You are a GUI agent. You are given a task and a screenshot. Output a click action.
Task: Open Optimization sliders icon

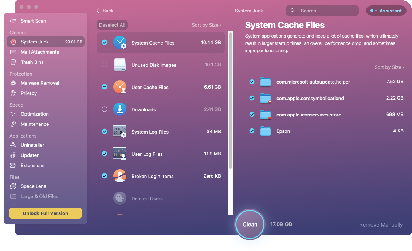(13, 114)
